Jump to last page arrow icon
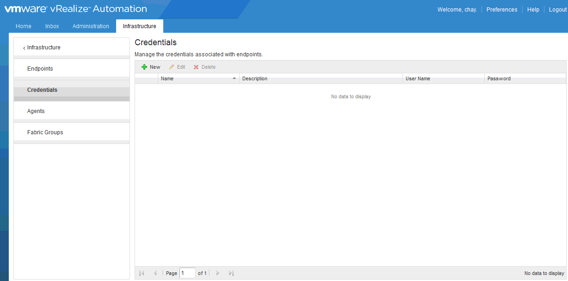 231,273
